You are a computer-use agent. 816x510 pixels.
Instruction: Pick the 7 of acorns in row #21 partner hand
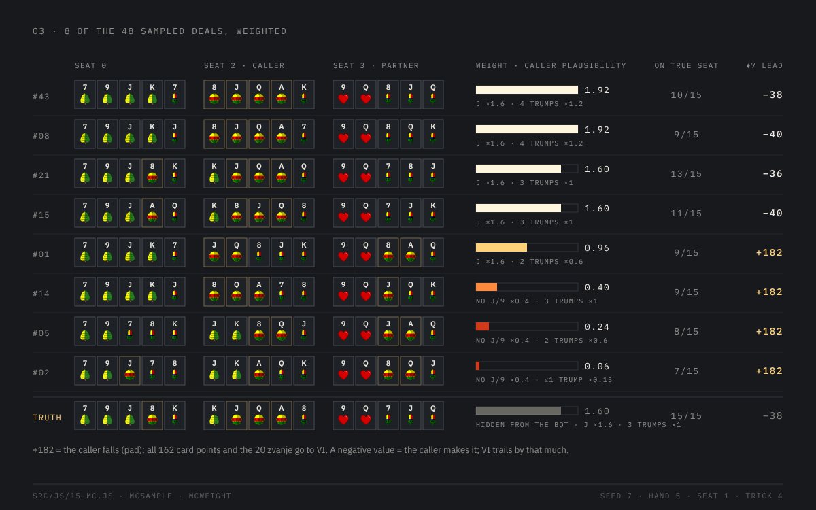pos(388,173)
